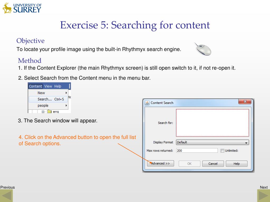Tick the Unlimited checkbox
The height and width of the screenshot is (202, 270).
pos(222,151)
